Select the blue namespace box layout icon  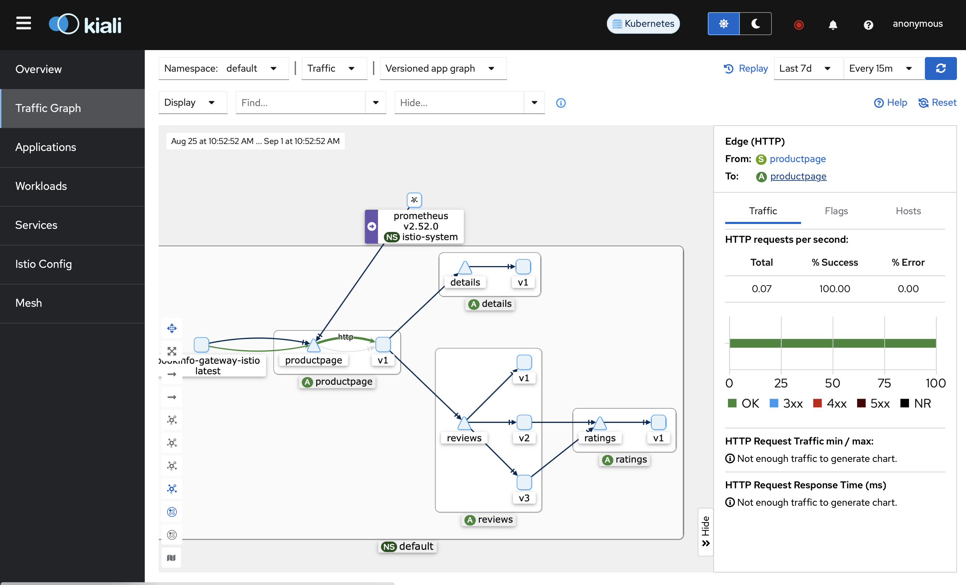click(x=172, y=512)
